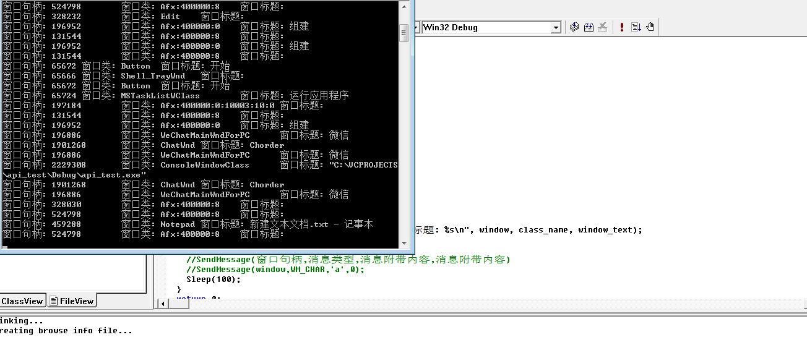The height and width of the screenshot is (345, 807).
Task: Click 'Creating browse info file...' output line
Action: pyautogui.click(x=66, y=331)
